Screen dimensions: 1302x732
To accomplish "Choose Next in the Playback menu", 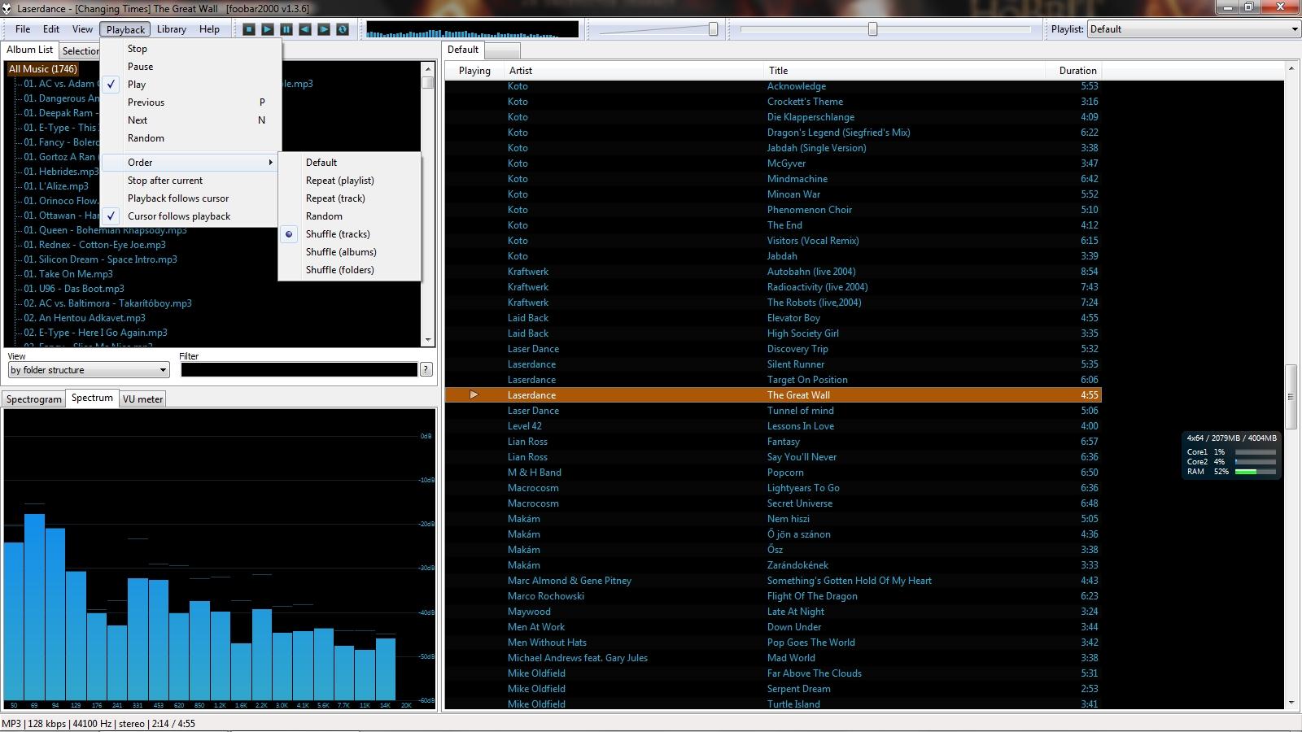I will click(191, 120).
